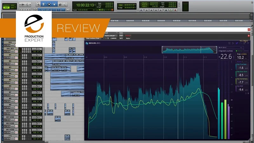
Task: Enable SHUFFLE edit mode
Action: pyautogui.click(x=6, y=5)
